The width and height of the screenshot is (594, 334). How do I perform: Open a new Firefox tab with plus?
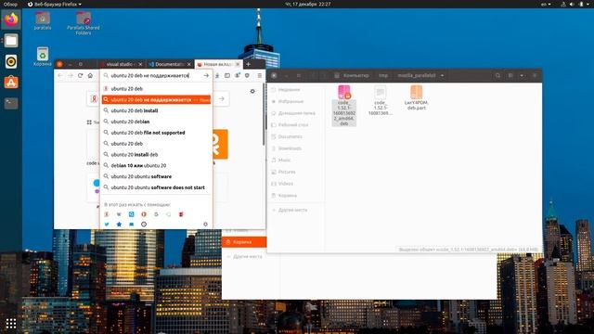pos(249,64)
